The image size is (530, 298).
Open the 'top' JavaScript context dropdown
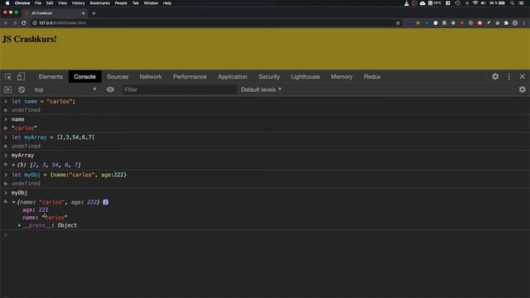[65, 89]
